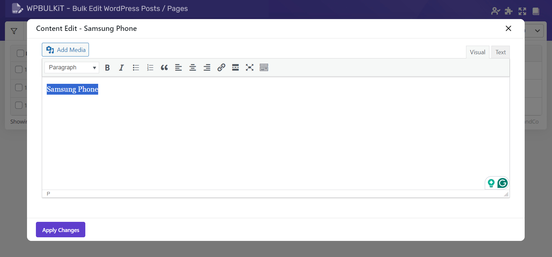552x257 pixels.
Task: Apply blockquote formatting
Action: pos(164,68)
